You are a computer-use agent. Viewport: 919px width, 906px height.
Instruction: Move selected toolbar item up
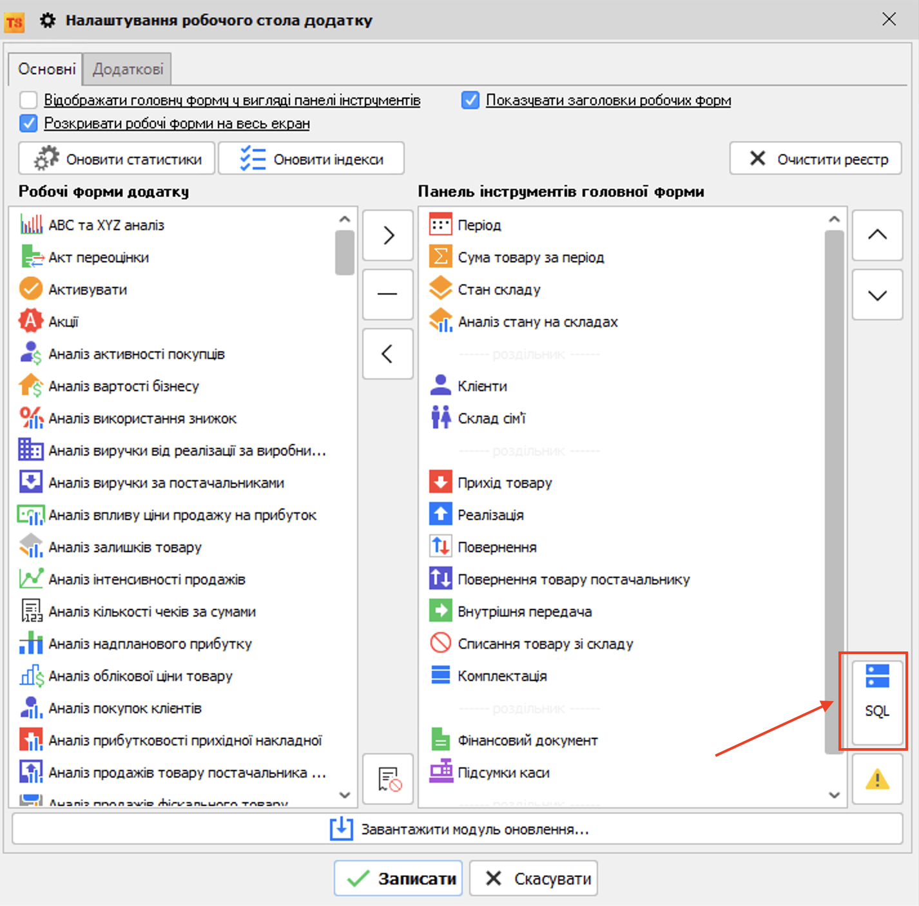click(x=876, y=235)
